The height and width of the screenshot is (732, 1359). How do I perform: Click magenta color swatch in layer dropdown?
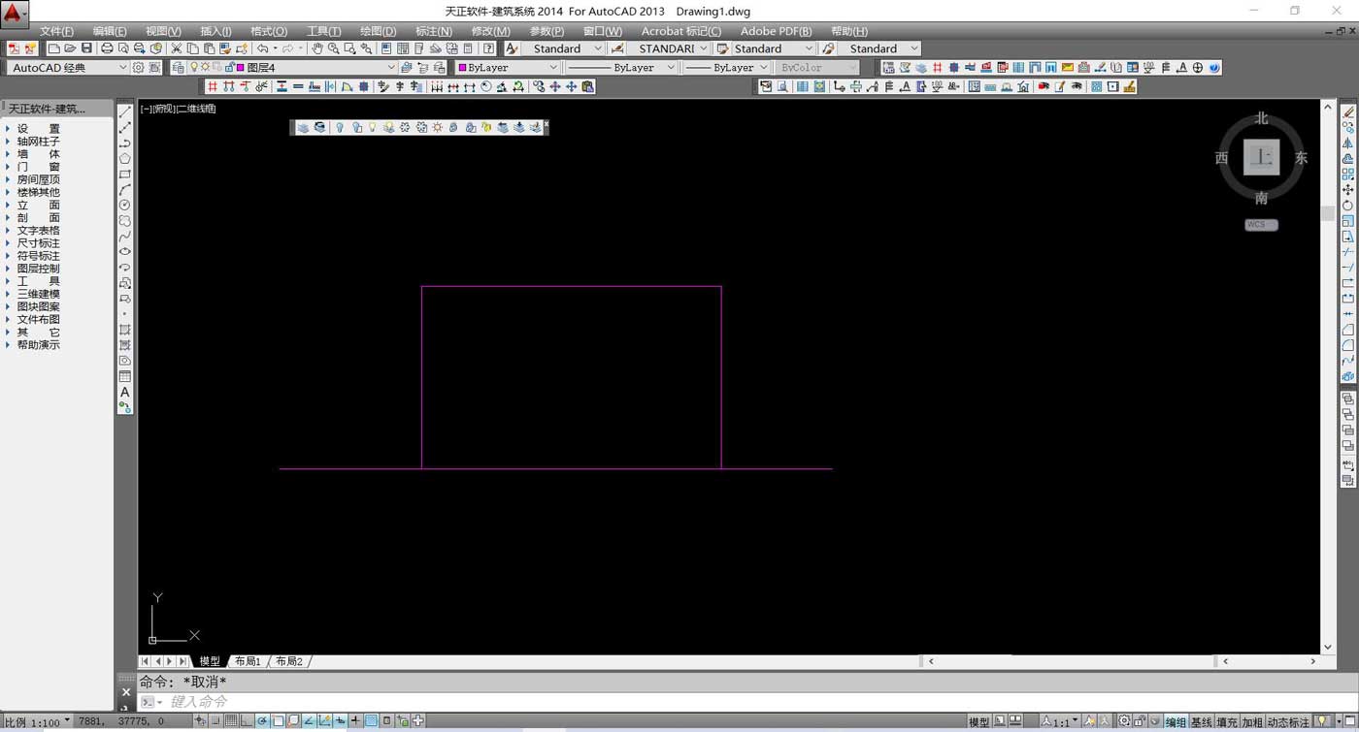241,68
